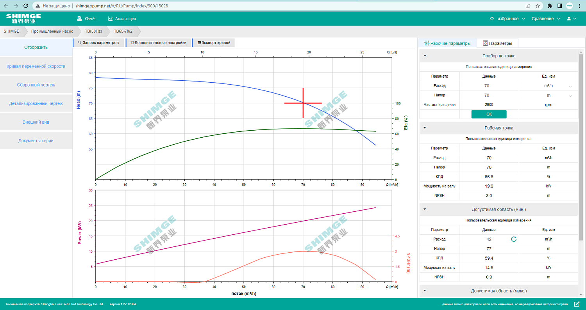Open Отчёт report from header
Image resolution: width=586 pixels, height=310 pixels.
coord(86,19)
